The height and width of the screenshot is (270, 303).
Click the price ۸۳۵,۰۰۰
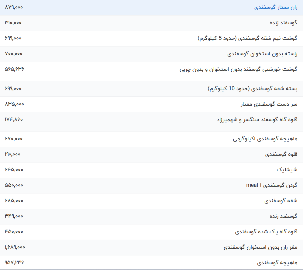(x=14, y=104)
